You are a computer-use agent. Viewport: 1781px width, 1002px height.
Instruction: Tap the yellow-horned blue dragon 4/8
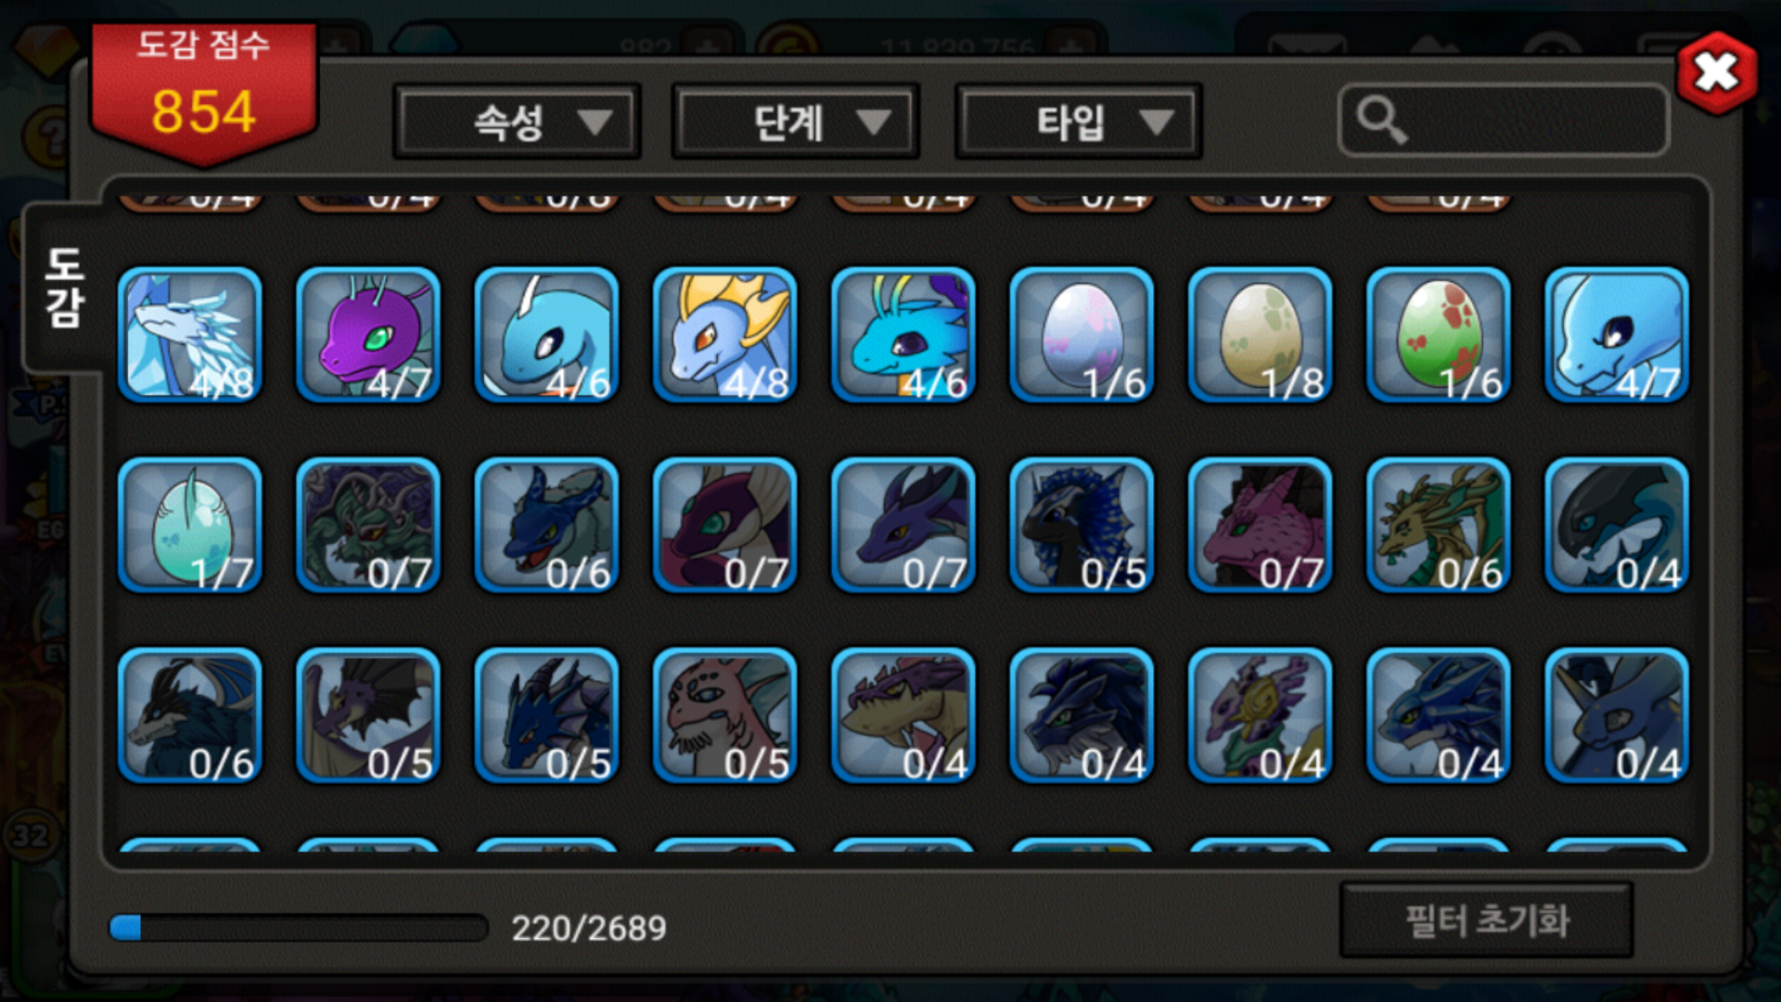pyautogui.click(x=725, y=335)
